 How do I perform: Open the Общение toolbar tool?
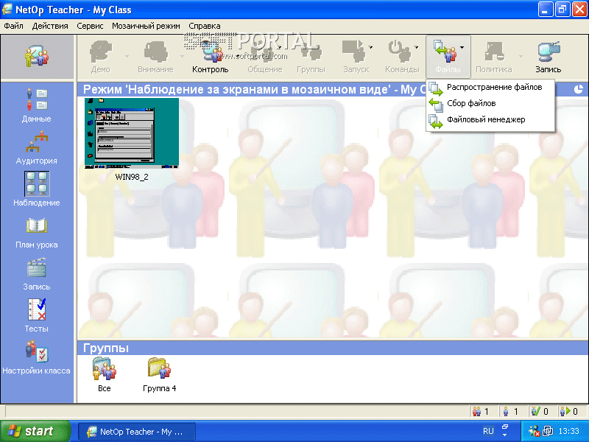pos(264,57)
